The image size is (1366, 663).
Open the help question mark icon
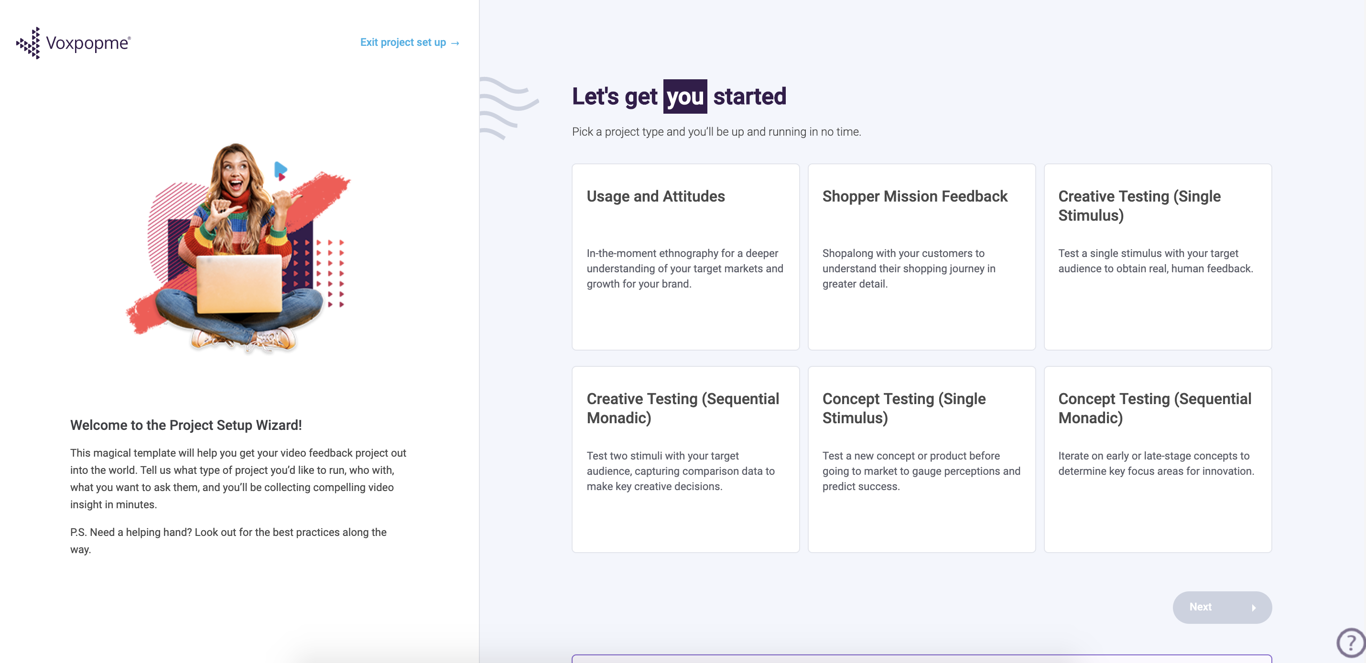pyautogui.click(x=1351, y=643)
